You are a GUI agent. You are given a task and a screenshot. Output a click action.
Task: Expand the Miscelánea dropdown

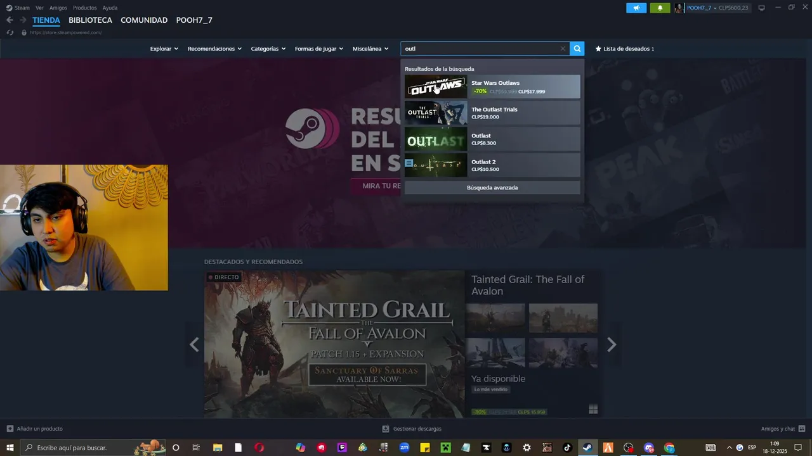click(x=370, y=49)
